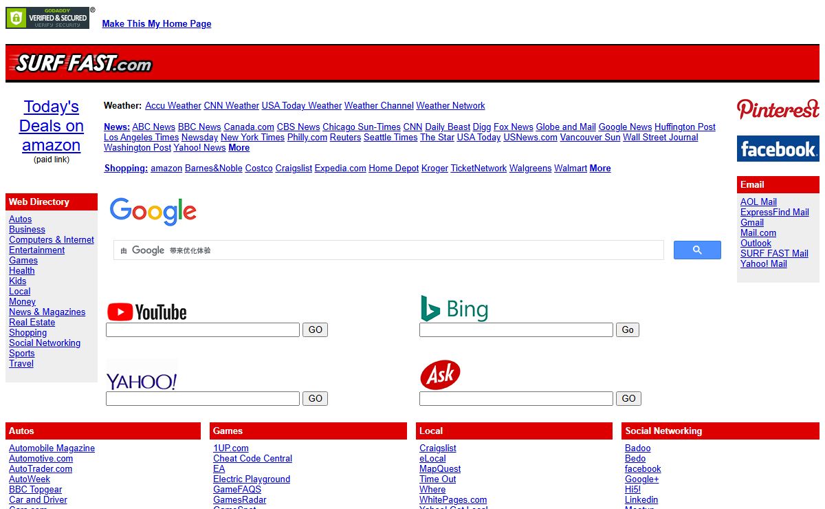
Task: Open Automobile Magazine link
Action: point(52,448)
